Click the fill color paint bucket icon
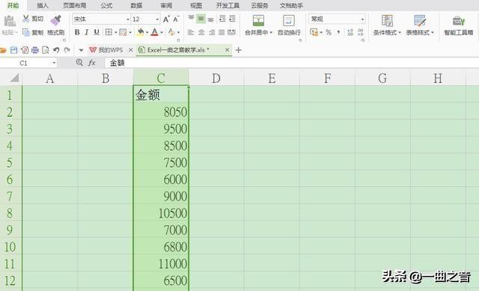The width and height of the screenshot is (479, 291). pyautogui.click(x=140, y=32)
